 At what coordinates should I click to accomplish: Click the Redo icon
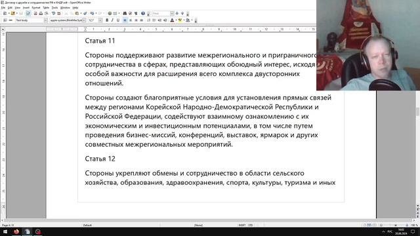click(100, 13)
